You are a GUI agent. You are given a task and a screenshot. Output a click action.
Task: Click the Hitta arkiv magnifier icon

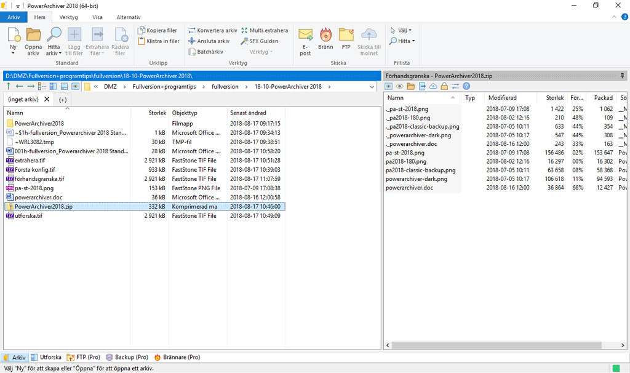(54, 35)
